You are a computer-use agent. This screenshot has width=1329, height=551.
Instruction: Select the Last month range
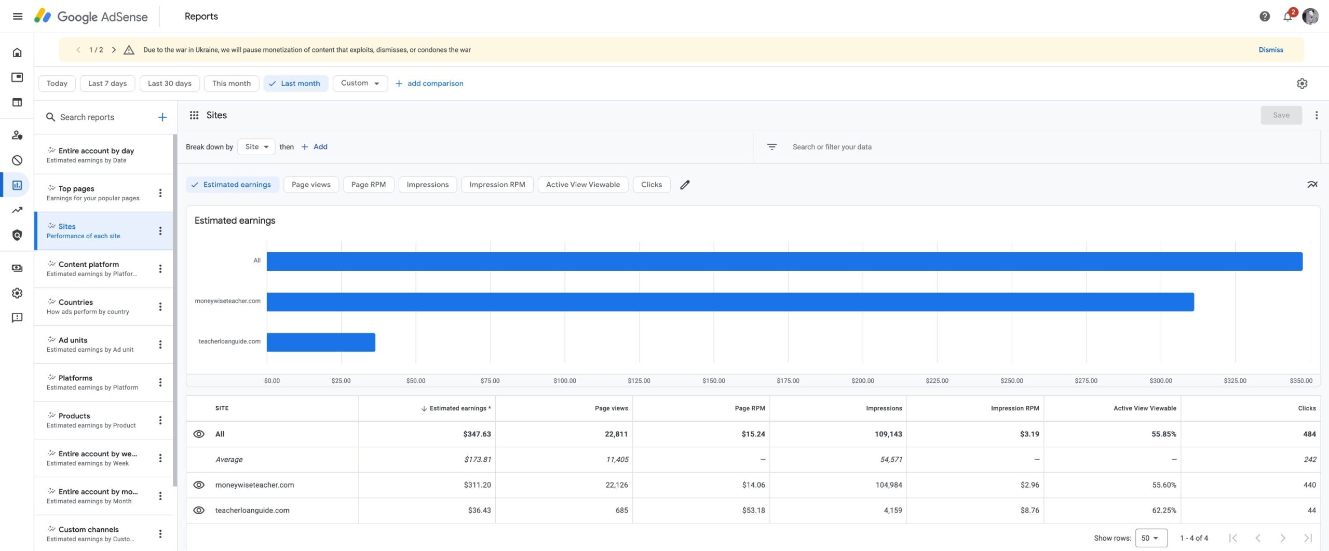[296, 83]
